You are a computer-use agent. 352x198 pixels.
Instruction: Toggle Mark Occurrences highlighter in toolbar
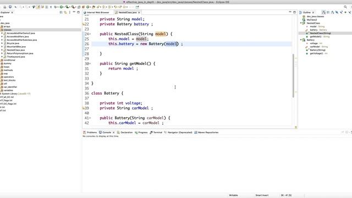pyautogui.click(x=38, y=7)
